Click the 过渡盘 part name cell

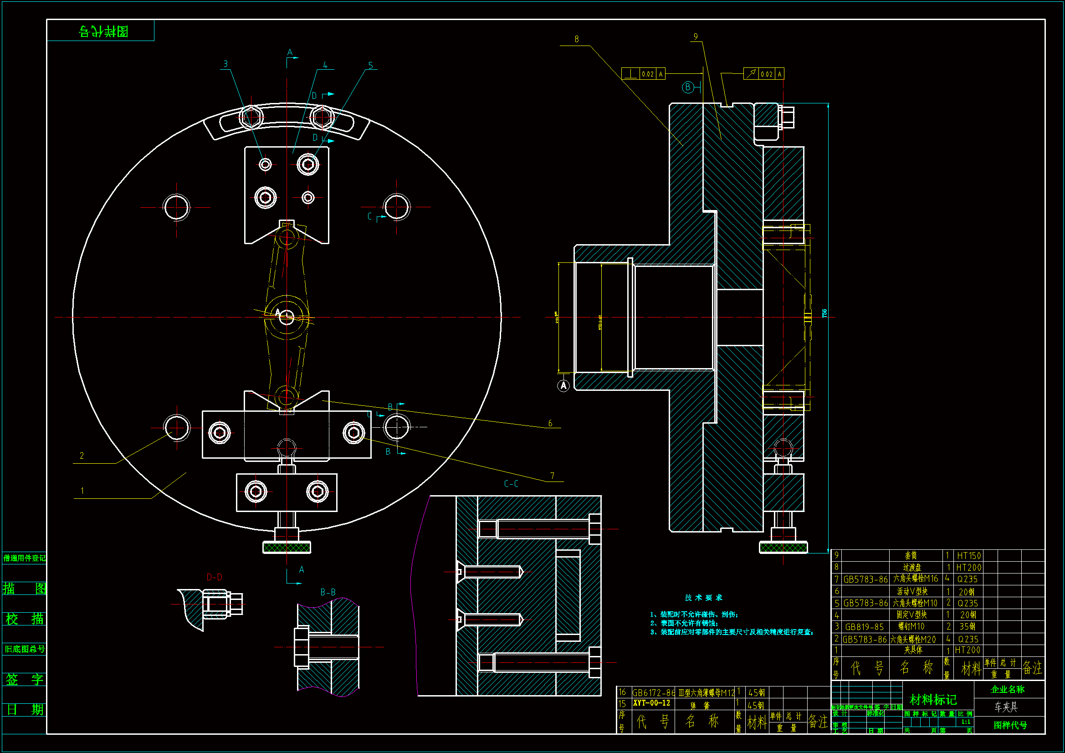point(916,567)
